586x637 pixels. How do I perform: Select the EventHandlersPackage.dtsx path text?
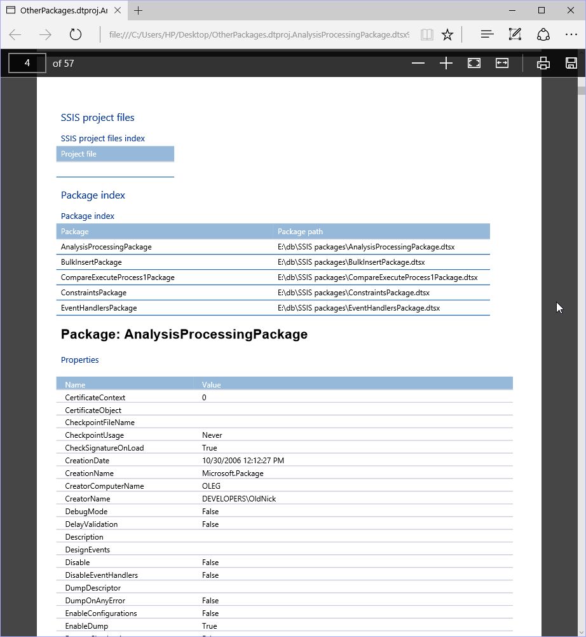358,308
